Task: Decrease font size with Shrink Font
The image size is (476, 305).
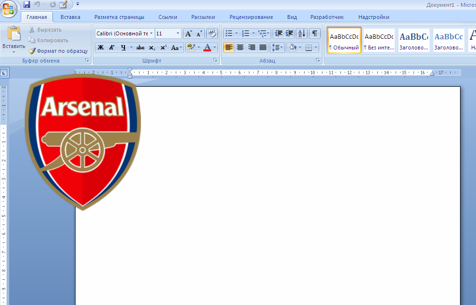Action: pos(199,33)
